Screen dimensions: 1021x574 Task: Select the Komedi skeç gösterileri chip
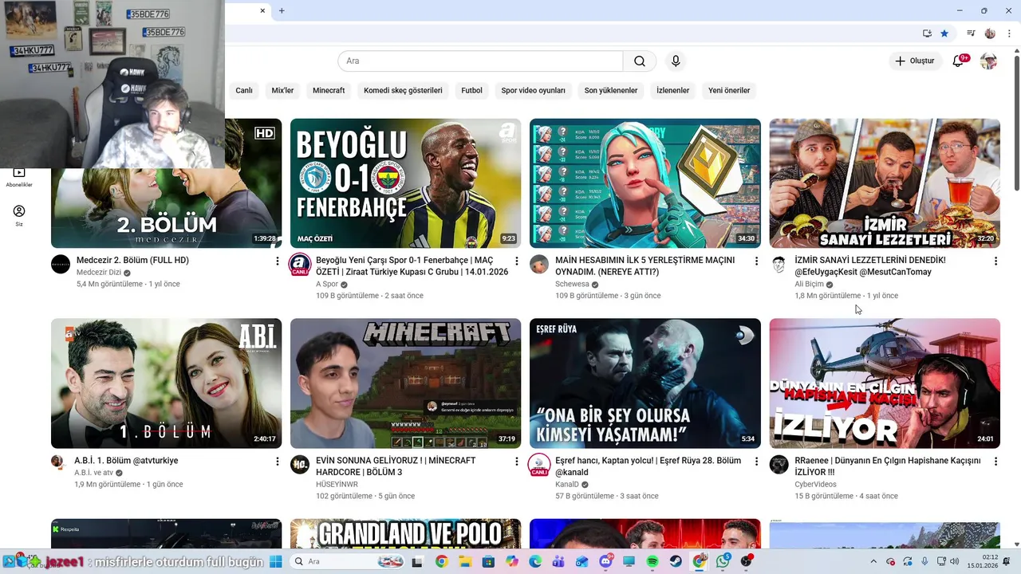pyautogui.click(x=403, y=91)
